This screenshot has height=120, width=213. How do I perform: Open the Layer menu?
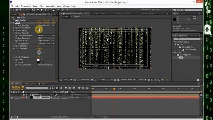click(x=35, y=6)
